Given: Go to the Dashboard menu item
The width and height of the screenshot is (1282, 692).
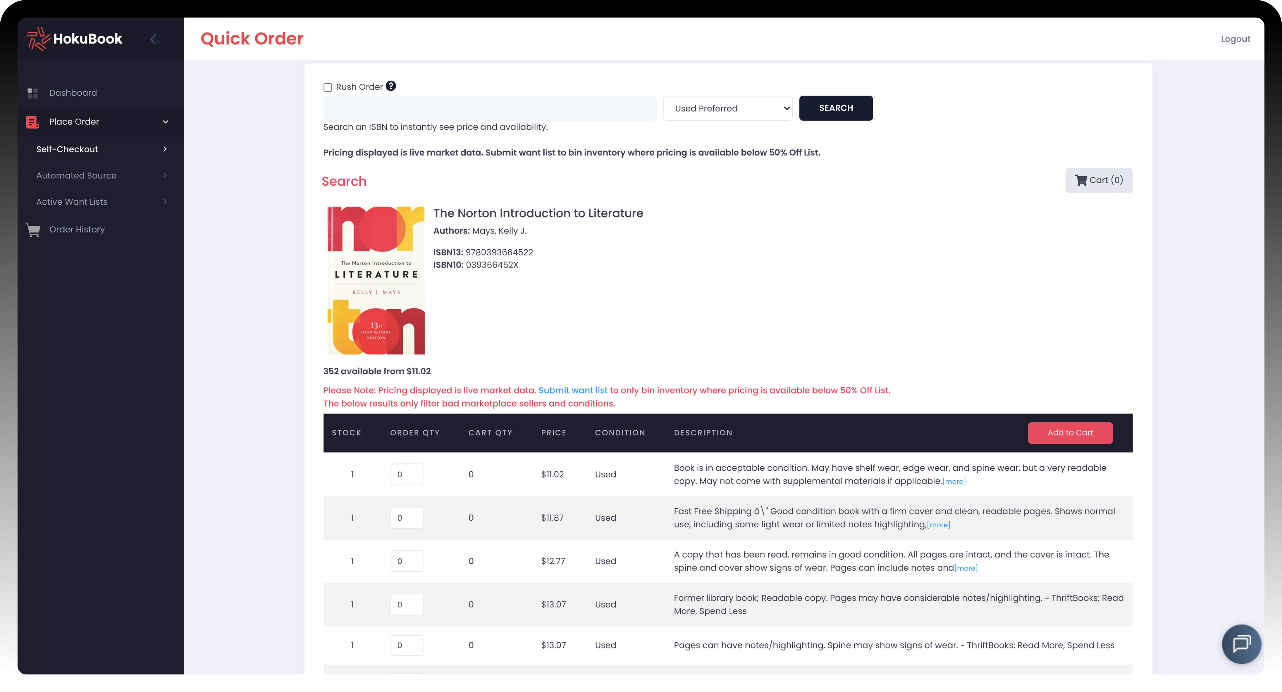Looking at the screenshot, I should (73, 93).
